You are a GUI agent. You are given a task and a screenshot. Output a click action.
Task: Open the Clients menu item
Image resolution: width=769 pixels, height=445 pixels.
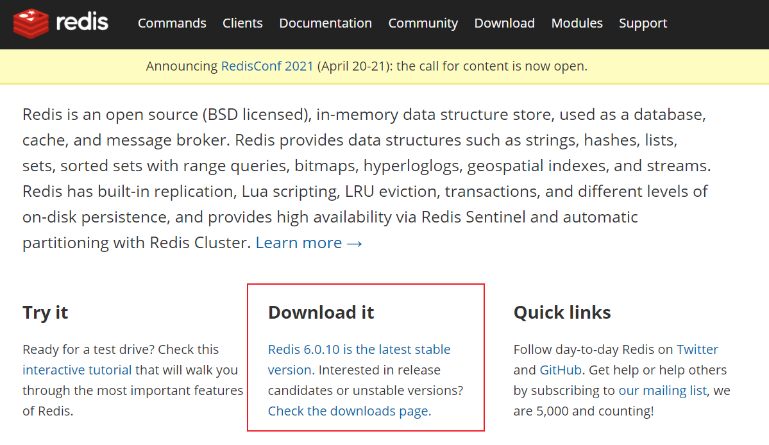[243, 23]
